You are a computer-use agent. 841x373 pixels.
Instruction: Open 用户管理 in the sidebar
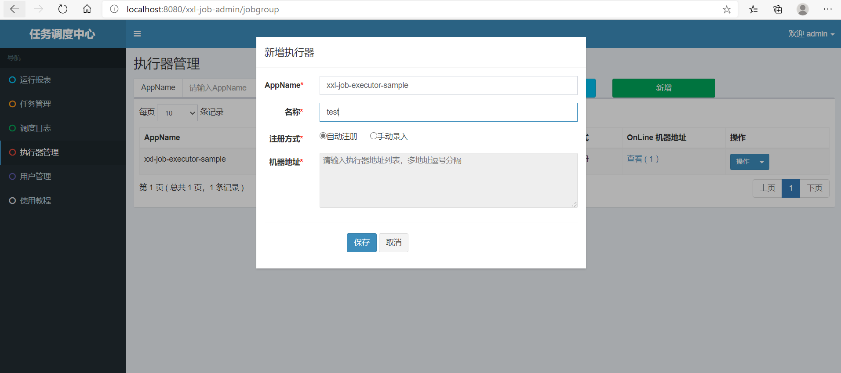[x=63, y=177]
